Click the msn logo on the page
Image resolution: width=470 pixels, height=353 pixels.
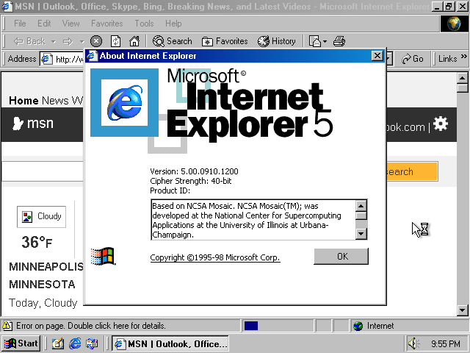pos(33,124)
